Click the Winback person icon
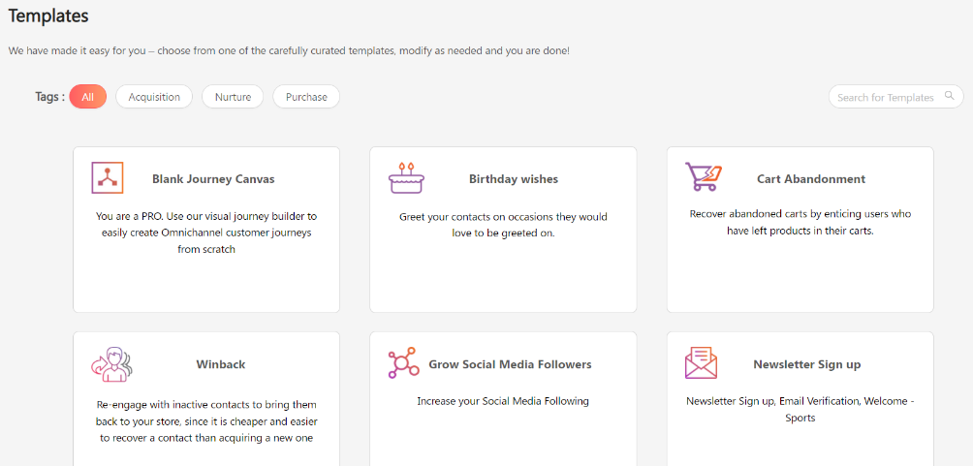The height and width of the screenshot is (466, 973). coord(110,364)
